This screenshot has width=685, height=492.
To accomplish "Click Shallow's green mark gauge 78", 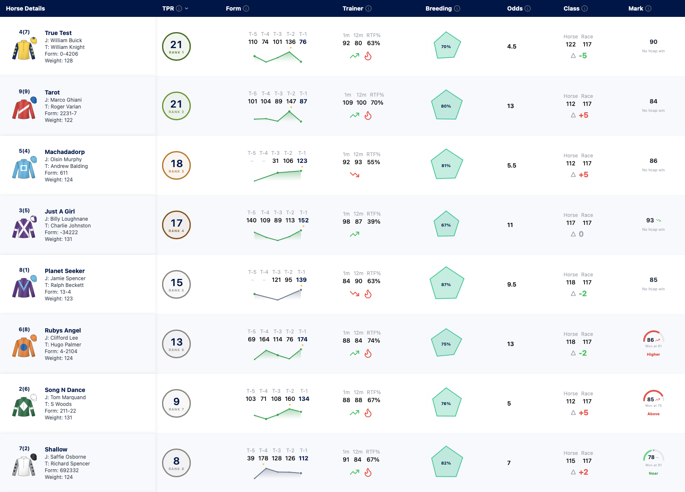I will pyautogui.click(x=653, y=456).
